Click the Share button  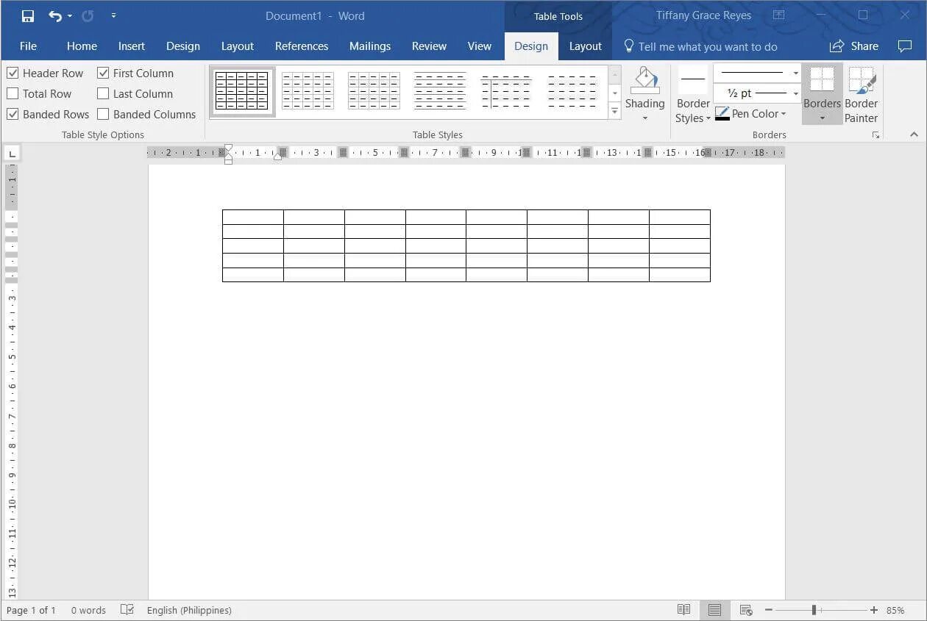point(854,46)
